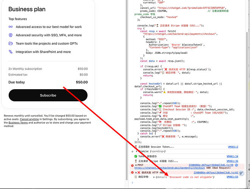Click the hourglass icon in Session Token log
Image resolution: width=250 pixels, height=189 pixels.
tap(136, 147)
